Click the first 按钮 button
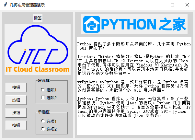This screenshot has width=195, height=140. (16, 87)
